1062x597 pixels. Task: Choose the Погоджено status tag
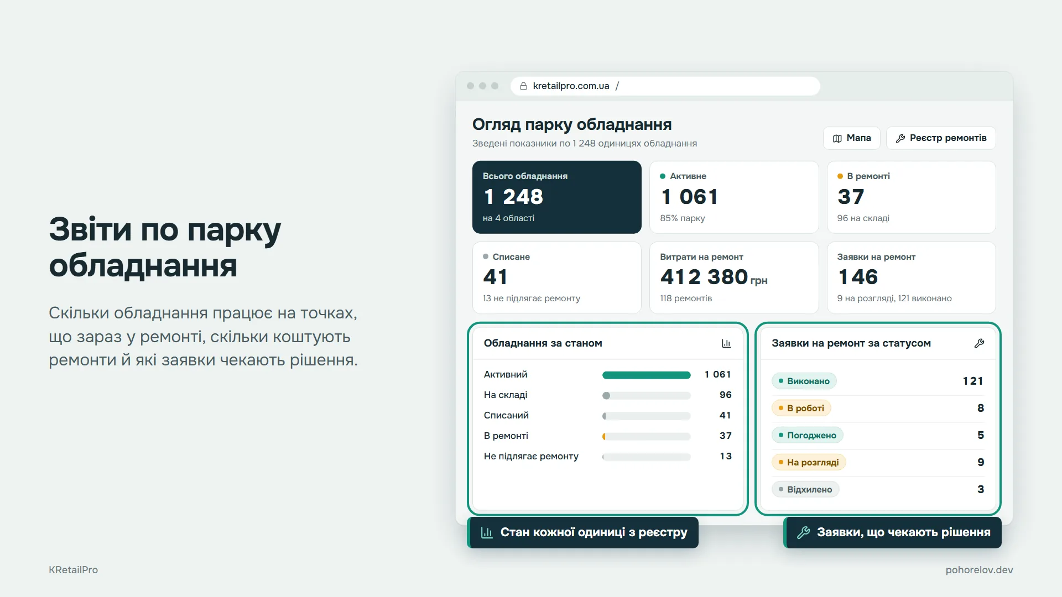pos(808,435)
